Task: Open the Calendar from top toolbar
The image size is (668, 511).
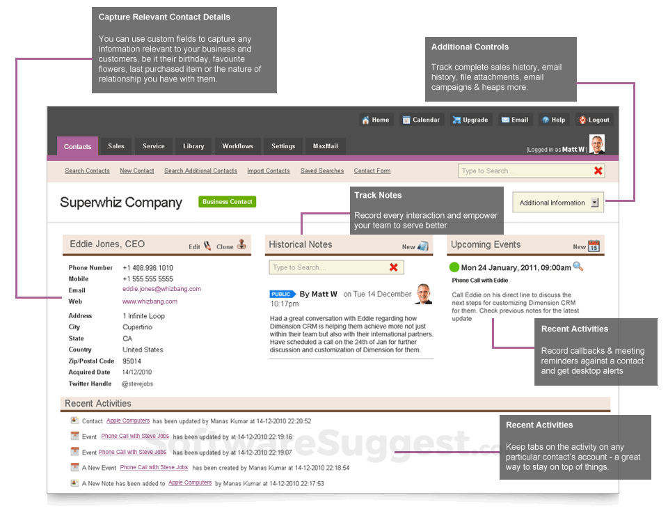Action: (x=421, y=120)
